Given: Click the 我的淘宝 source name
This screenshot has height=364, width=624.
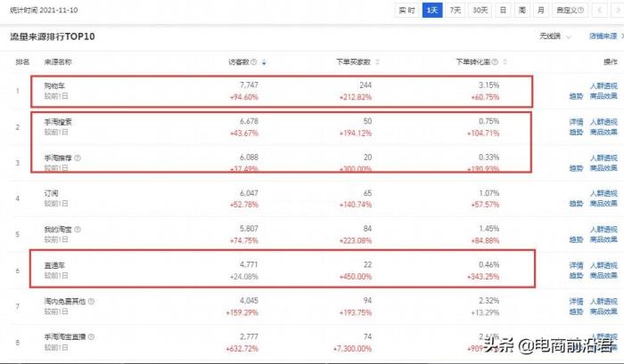Looking at the screenshot, I should click(x=56, y=229).
